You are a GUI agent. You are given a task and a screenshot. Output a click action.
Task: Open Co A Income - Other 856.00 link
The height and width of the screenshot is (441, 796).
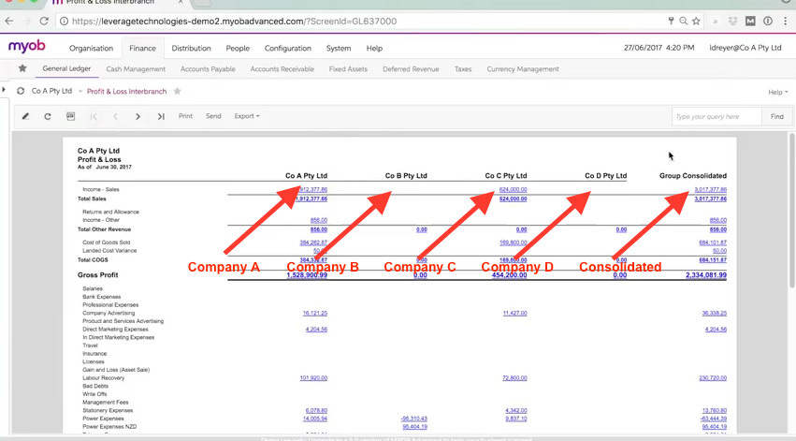pyautogui.click(x=319, y=220)
